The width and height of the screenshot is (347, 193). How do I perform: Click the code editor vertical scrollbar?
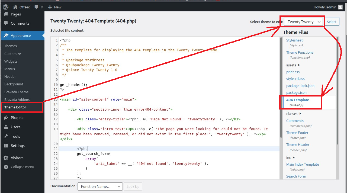point(281,88)
